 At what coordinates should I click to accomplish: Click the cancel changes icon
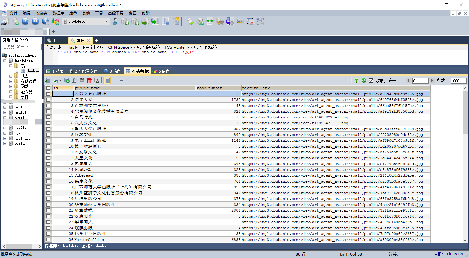pyautogui.click(x=96, y=80)
